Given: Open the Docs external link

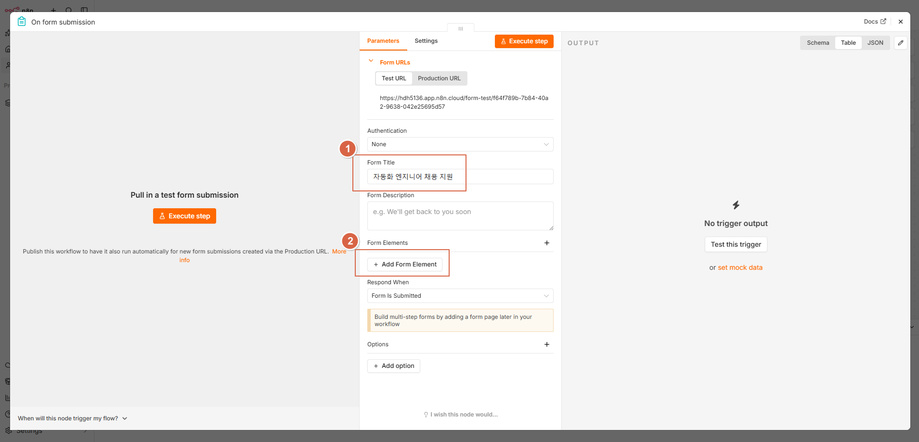Looking at the screenshot, I should click(x=875, y=22).
